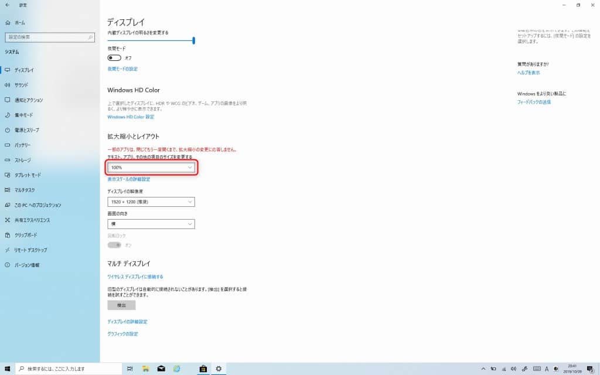This screenshot has width=600, height=375.
Task: Select ストレージ storage in sidebar
Action: [x=22, y=160]
